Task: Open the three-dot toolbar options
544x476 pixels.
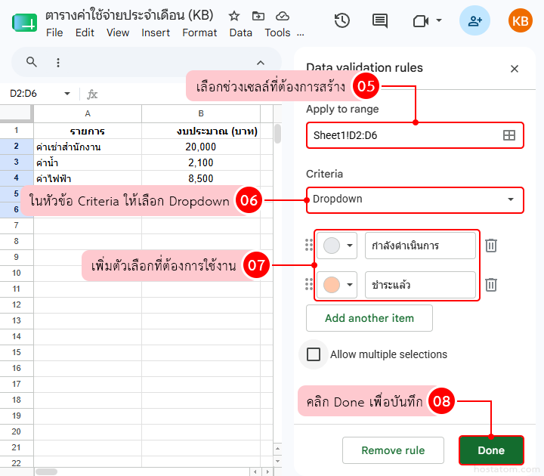Action: tap(58, 63)
